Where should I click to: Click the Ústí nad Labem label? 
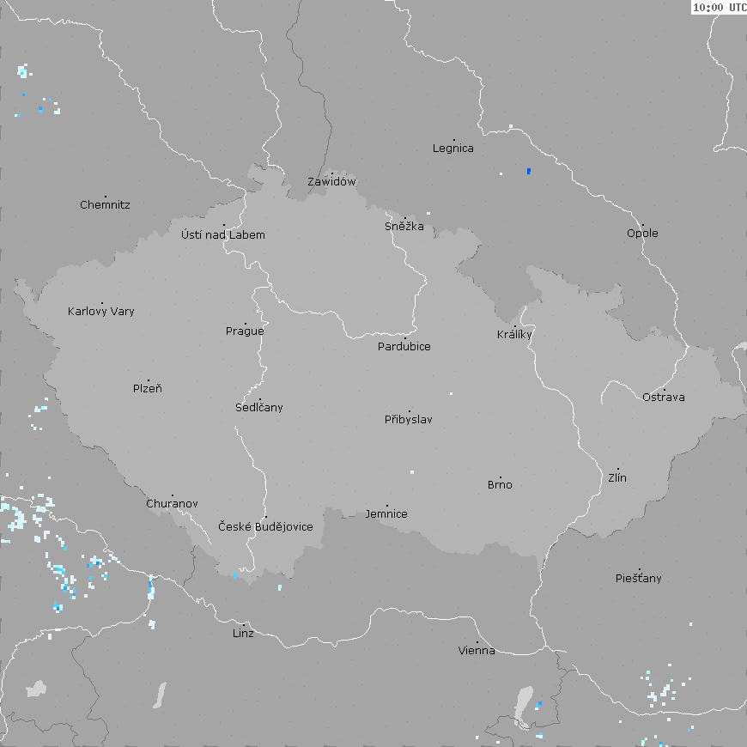click(223, 234)
